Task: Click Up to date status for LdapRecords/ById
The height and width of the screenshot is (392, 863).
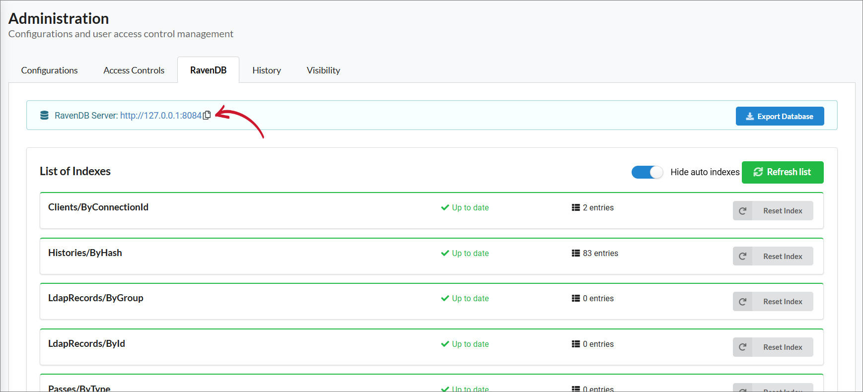Action: click(x=470, y=344)
